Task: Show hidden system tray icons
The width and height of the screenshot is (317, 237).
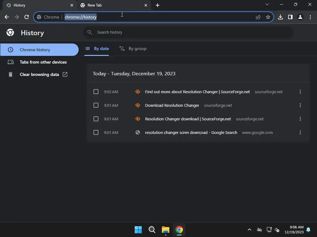Action: pos(250,230)
